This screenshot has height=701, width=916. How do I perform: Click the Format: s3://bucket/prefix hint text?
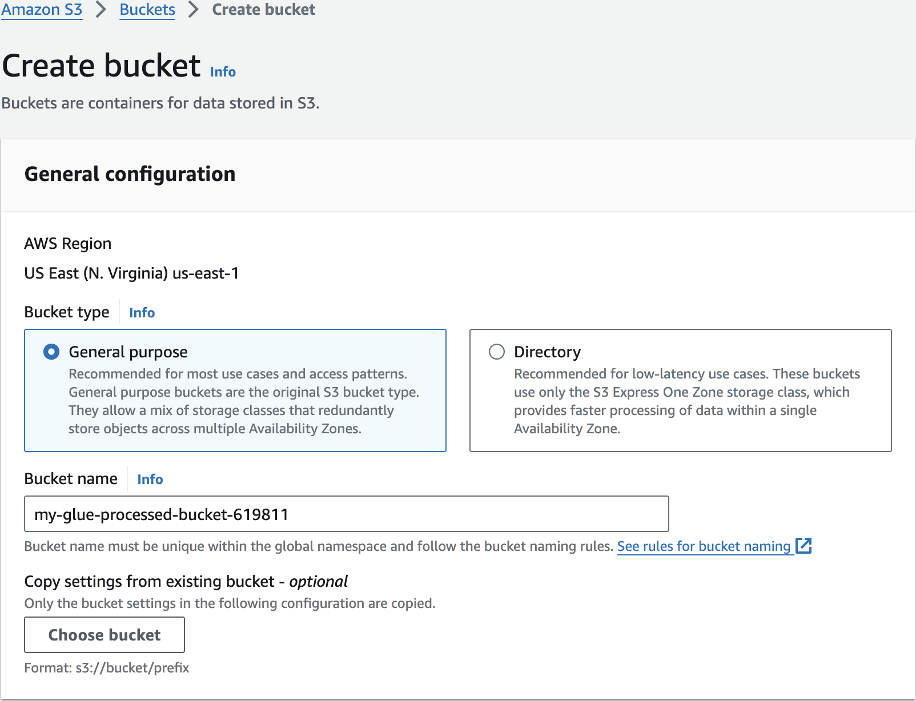coord(107,668)
